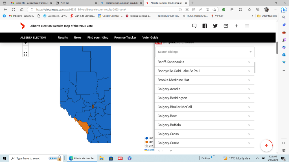
Task: Click the Leaflet attribution link
Action: pyautogui.click(x=150, y=150)
